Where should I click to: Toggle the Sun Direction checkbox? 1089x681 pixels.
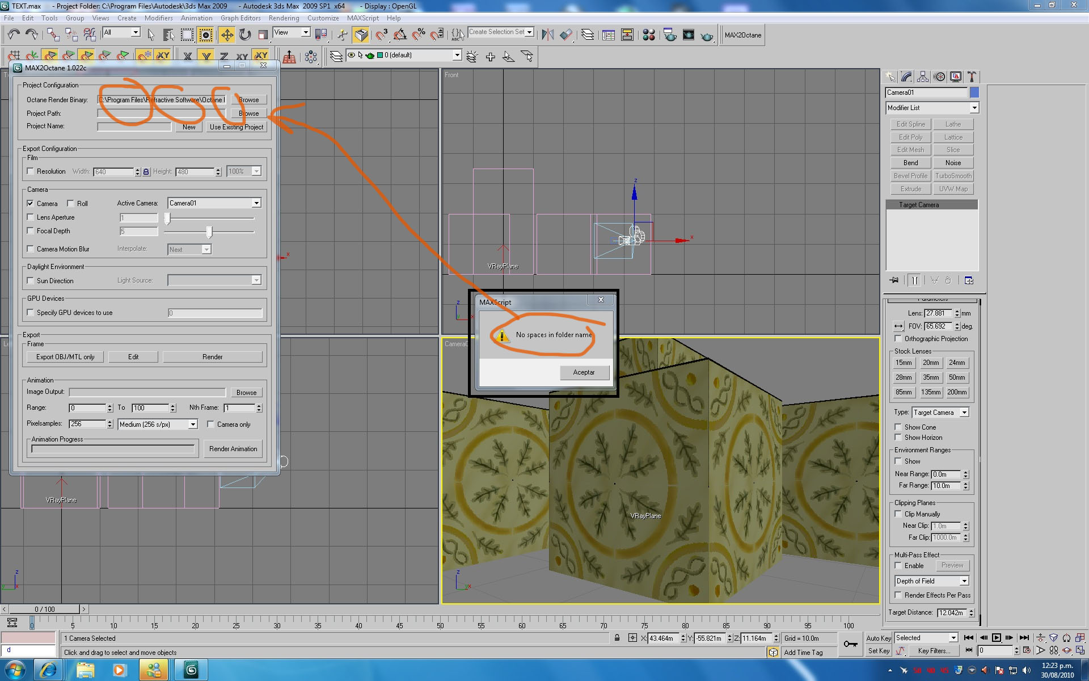[x=31, y=280]
